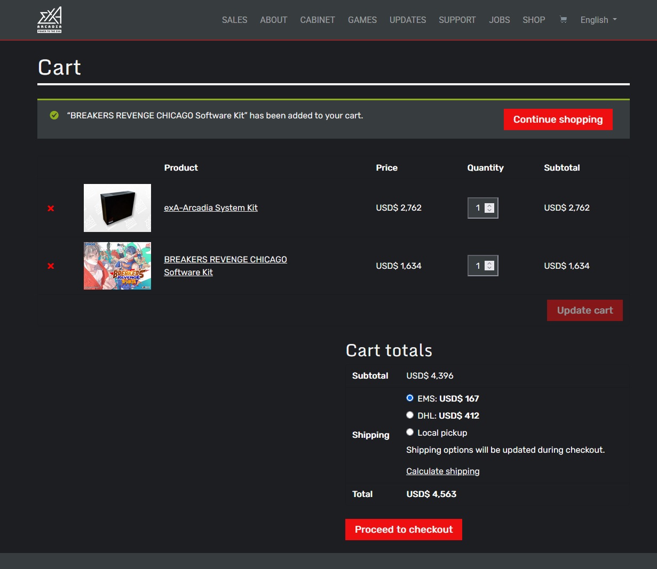This screenshot has width=657, height=569.
Task: Click the exA-Arcadia logo
Action: click(x=50, y=20)
